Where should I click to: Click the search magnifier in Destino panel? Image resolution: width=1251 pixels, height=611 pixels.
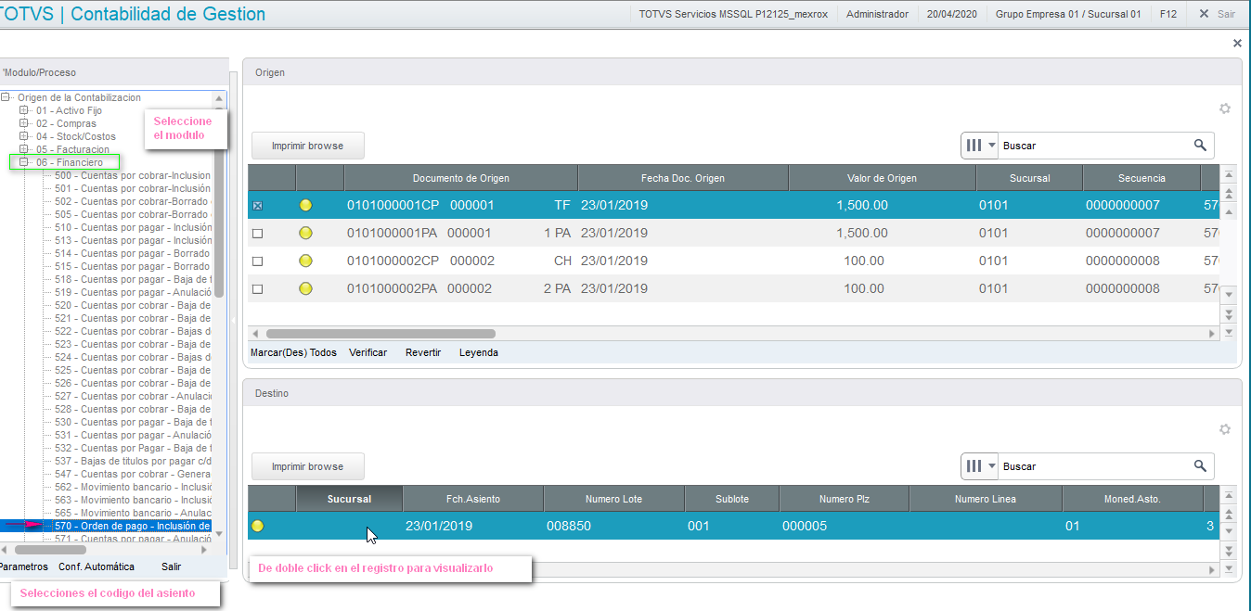(x=1200, y=466)
